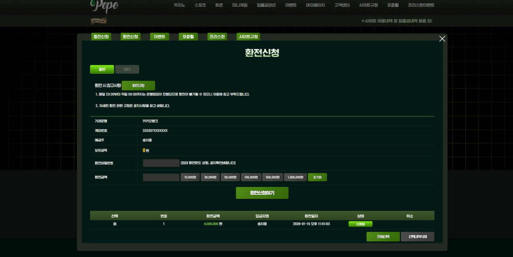
Task: Switch to the 일반 withdrawal type
Action: [102, 69]
